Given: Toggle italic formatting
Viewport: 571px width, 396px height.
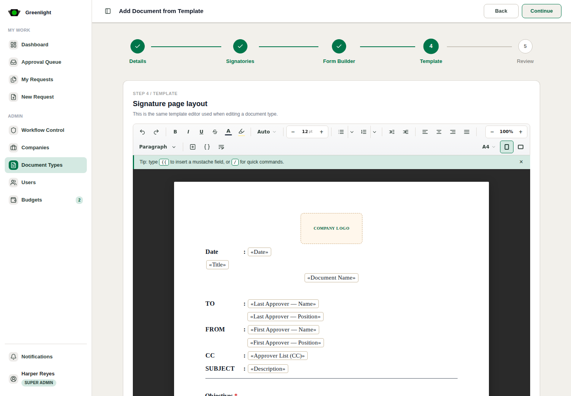Looking at the screenshot, I should (x=188, y=132).
